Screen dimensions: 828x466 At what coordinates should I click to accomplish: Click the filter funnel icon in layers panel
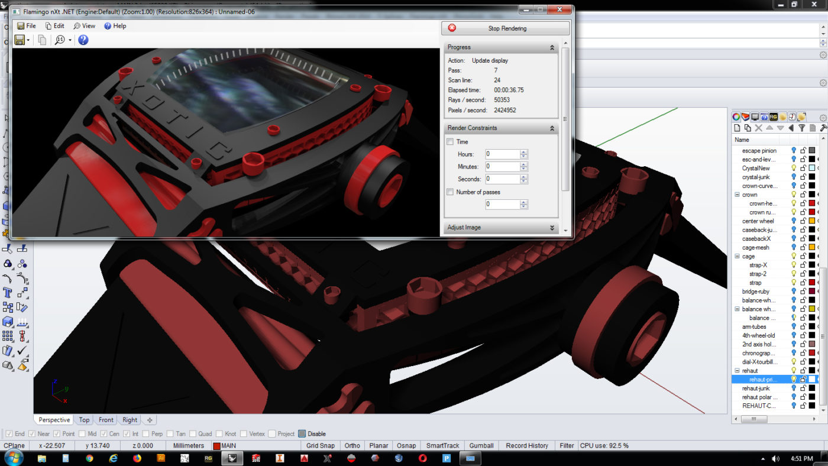tap(801, 128)
